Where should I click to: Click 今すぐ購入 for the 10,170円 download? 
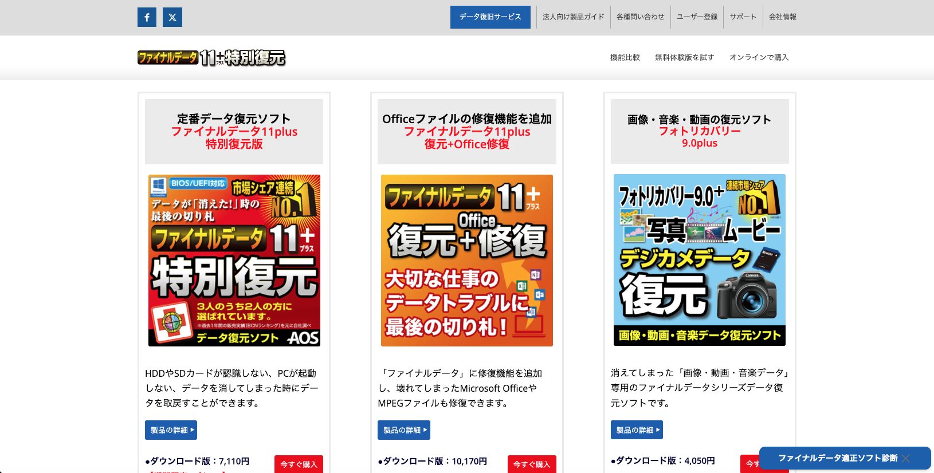coord(532,464)
